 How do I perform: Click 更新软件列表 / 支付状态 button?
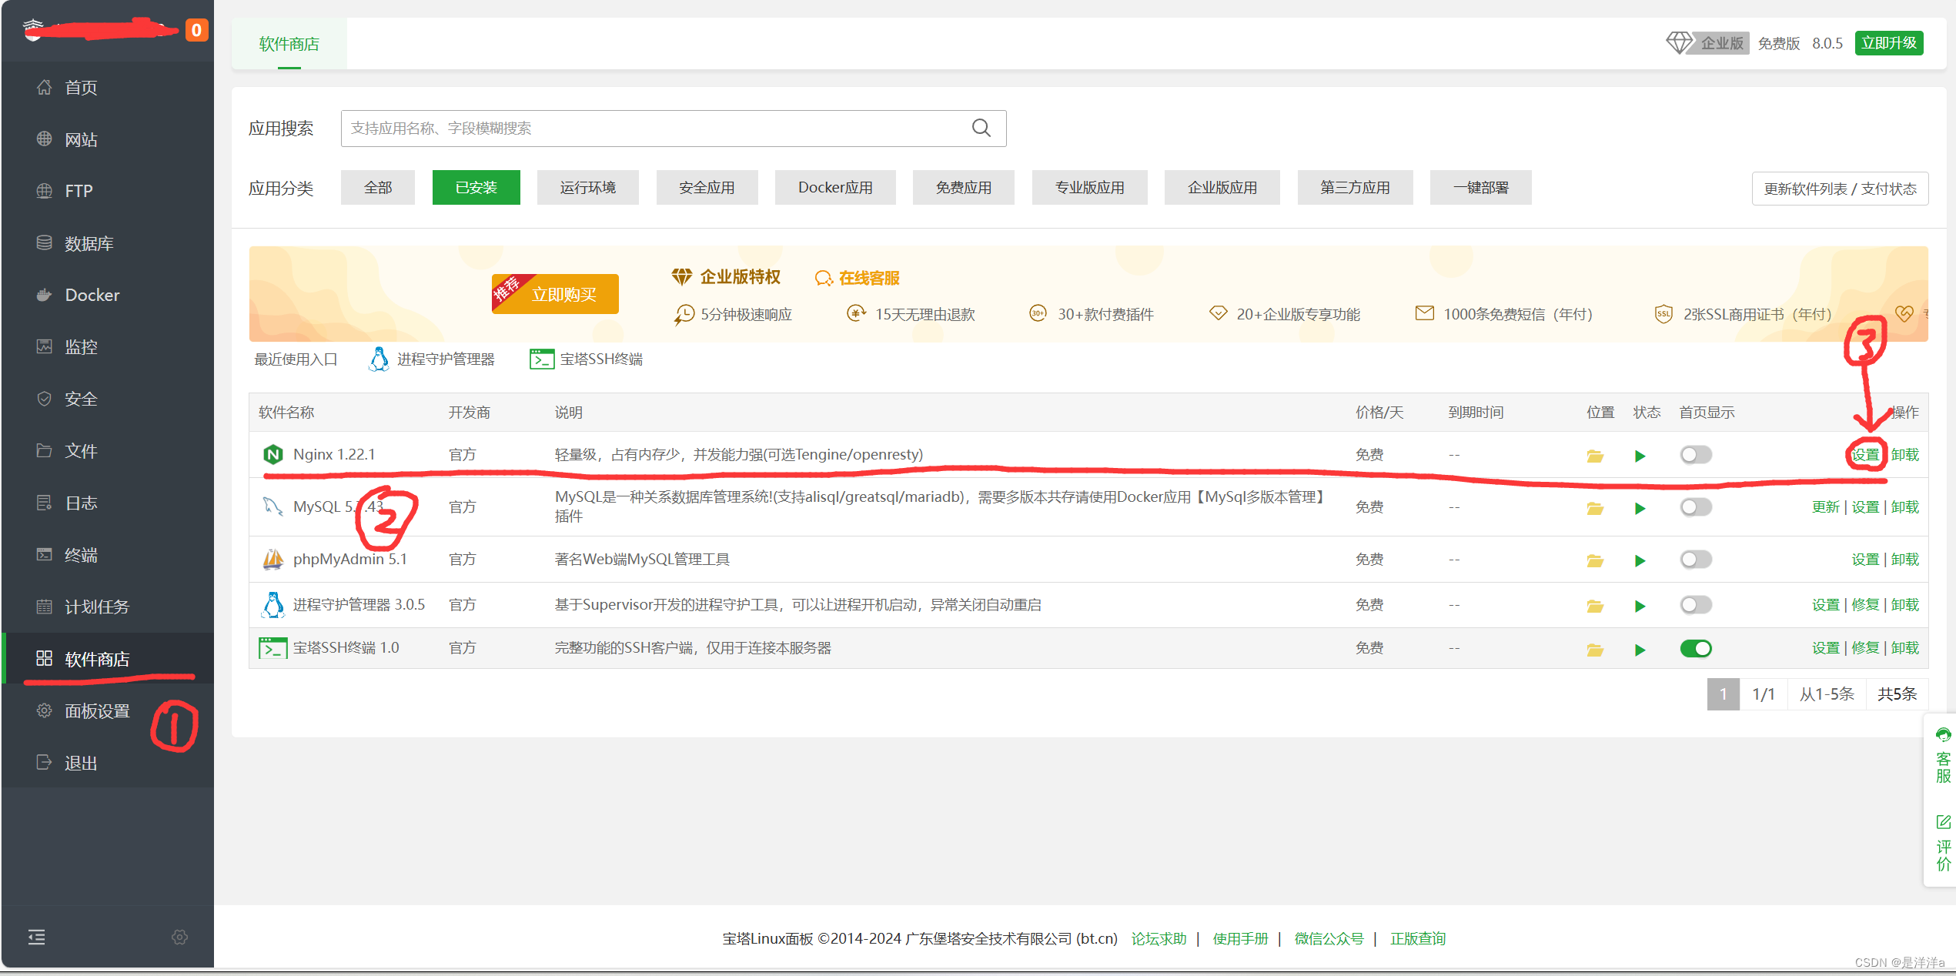click(1839, 189)
